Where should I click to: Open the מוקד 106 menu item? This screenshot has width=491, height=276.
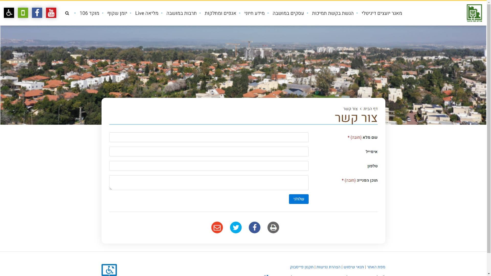[89, 13]
